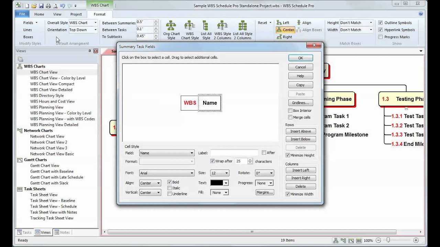The image size is (440, 247).
Task: Apply the Org Chart Style
Action: (x=171, y=31)
